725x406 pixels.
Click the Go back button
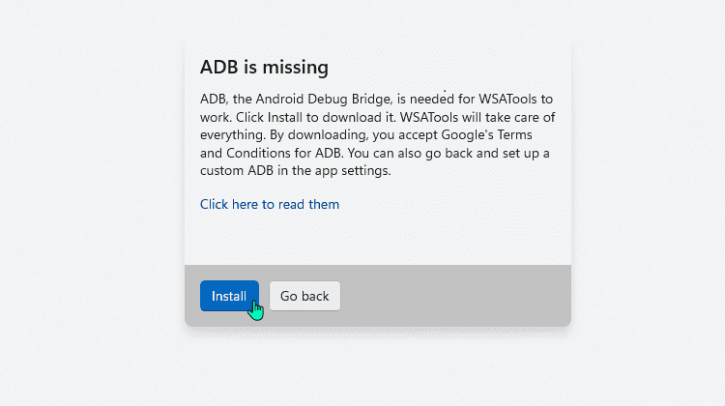[304, 296]
